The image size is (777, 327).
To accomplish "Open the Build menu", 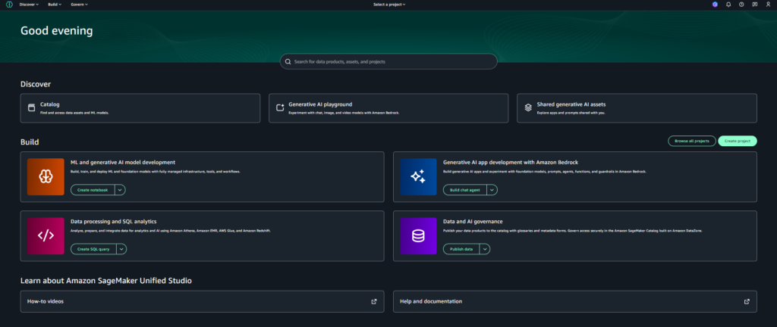I will (55, 5).
